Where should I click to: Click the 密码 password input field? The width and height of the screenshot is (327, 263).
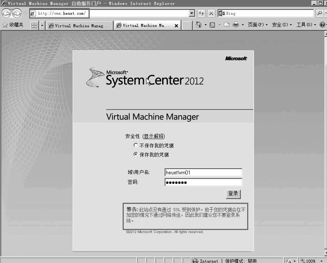click(x=203, y=182)
